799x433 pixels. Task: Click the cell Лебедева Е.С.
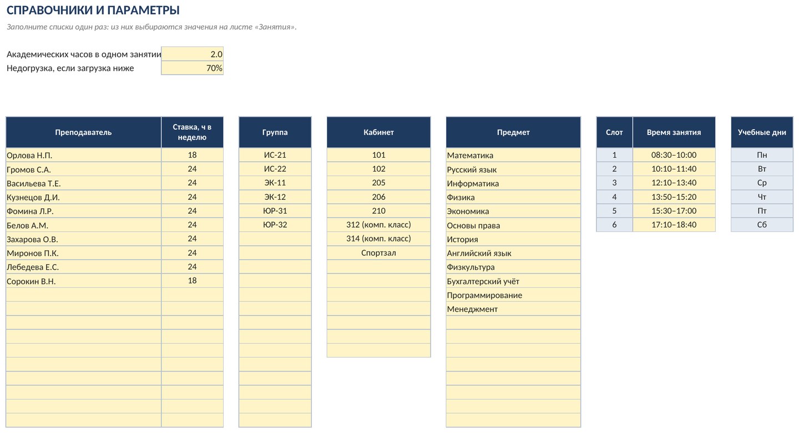(84, 267)
